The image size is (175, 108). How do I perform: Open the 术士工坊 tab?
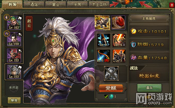tap(99, 4)
